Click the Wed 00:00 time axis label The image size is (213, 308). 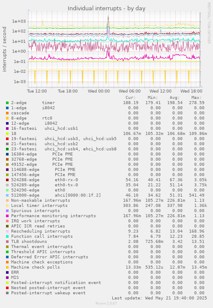99,91
